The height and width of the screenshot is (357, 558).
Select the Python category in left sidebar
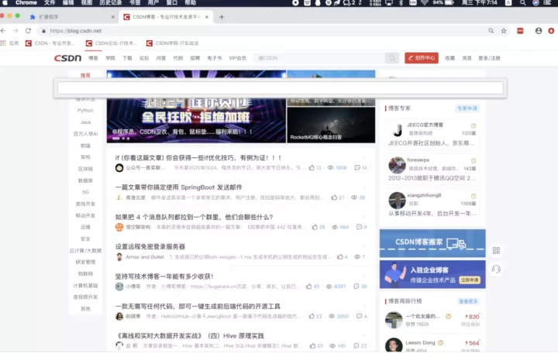point(85,110)
